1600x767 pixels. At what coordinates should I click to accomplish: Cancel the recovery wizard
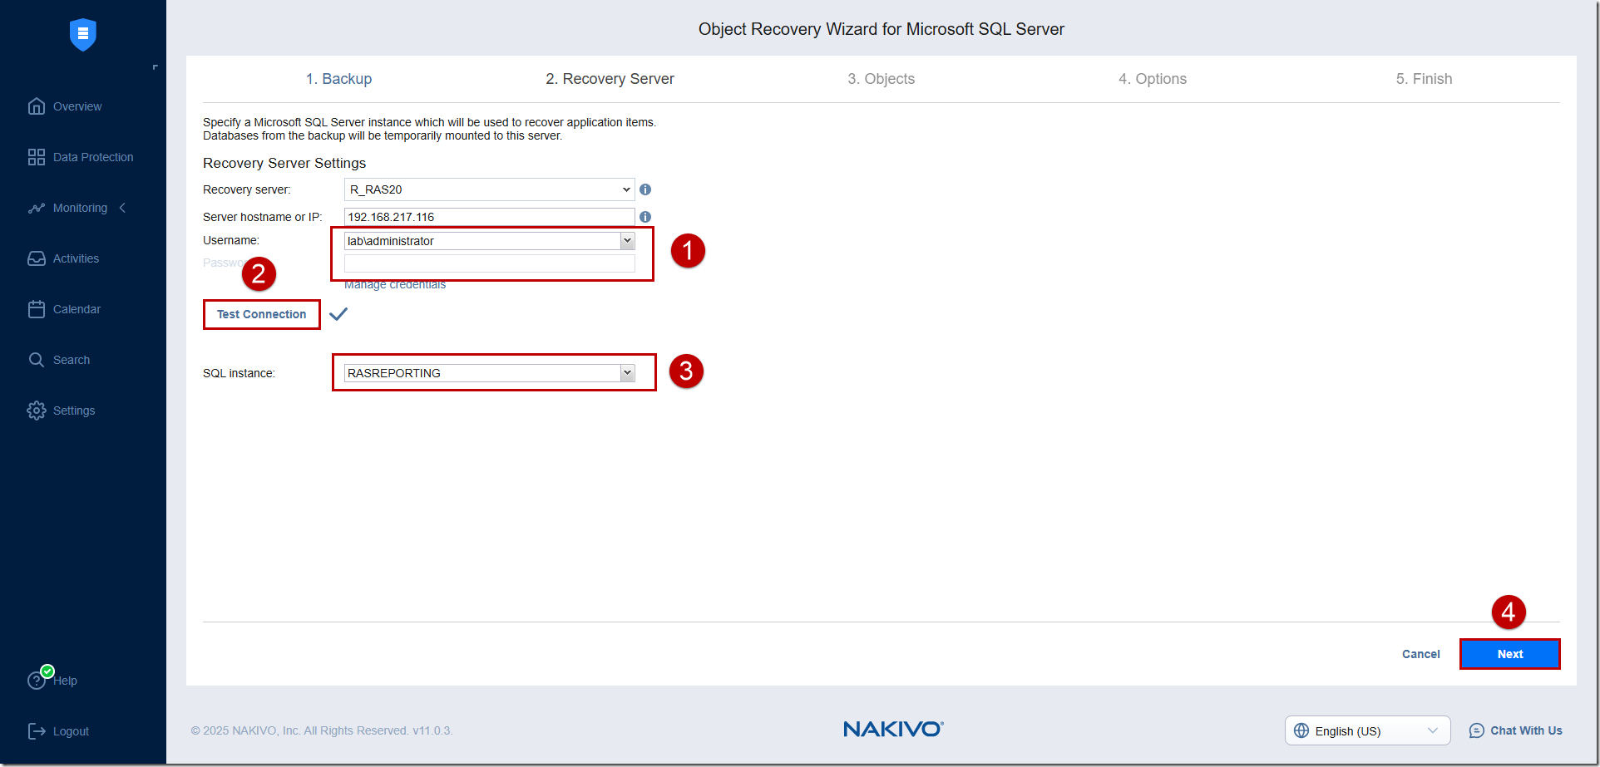1420,654
